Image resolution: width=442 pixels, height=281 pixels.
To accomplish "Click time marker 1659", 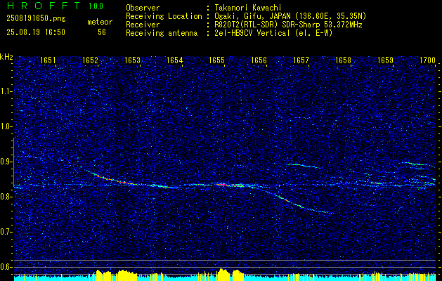I will pyautogui.click(x=385, y=60).
